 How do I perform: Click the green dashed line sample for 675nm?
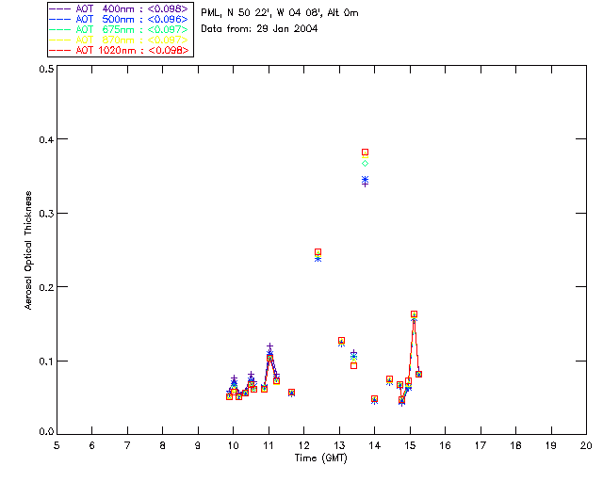(60, 29)
